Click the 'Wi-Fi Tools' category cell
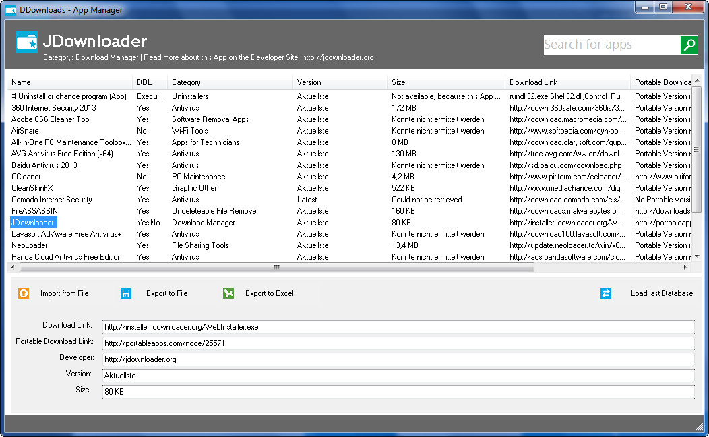This screenshot has height=437, width=709. 189,131
